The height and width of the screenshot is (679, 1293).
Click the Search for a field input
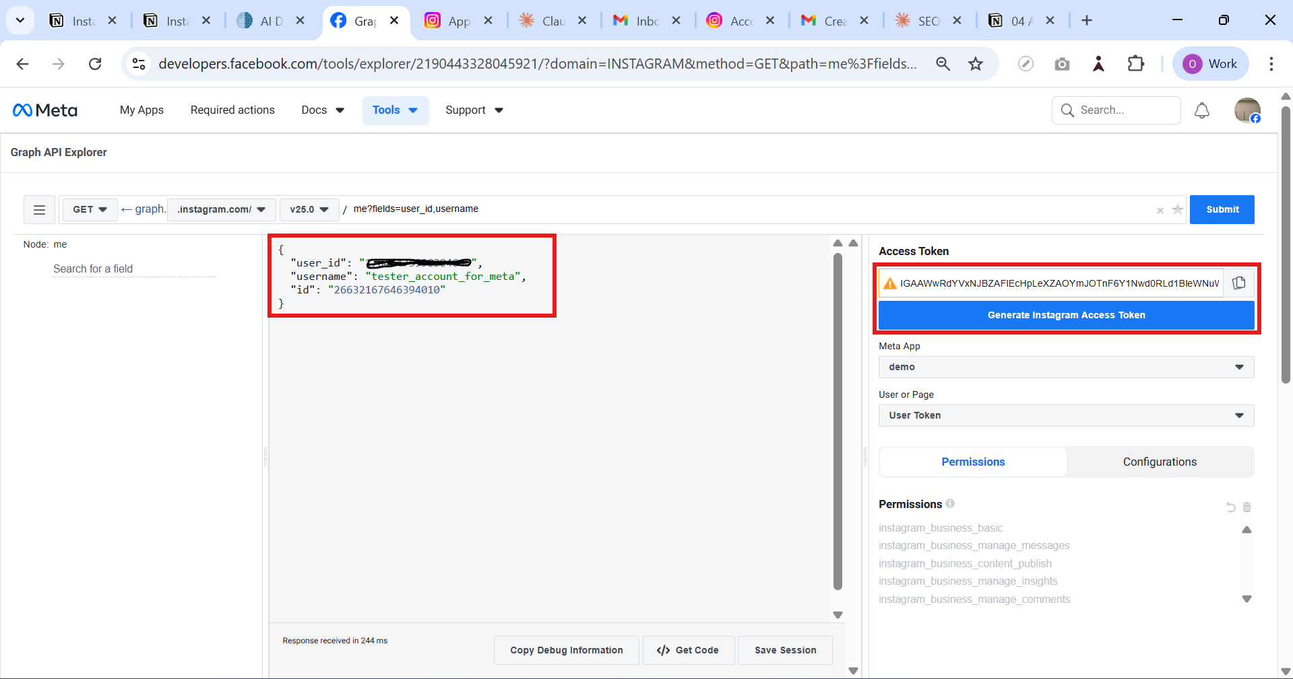[x=134, y=269]
